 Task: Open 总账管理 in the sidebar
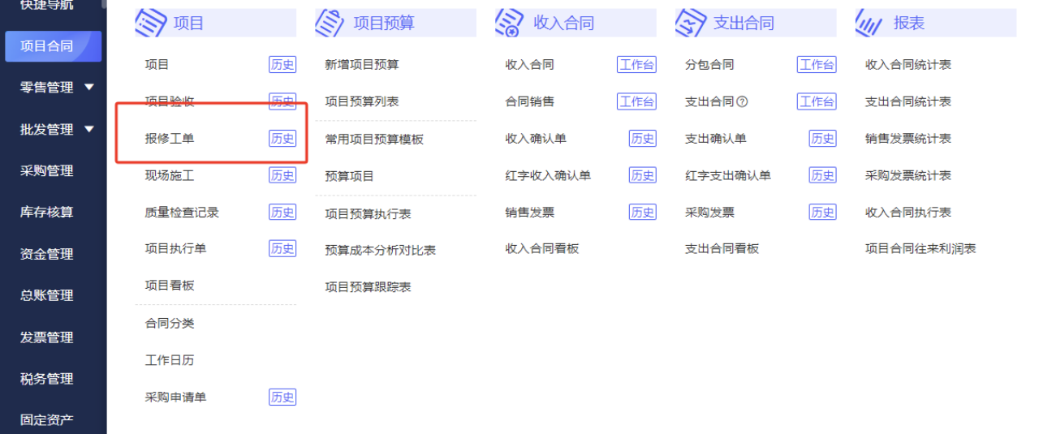[47, 295]
